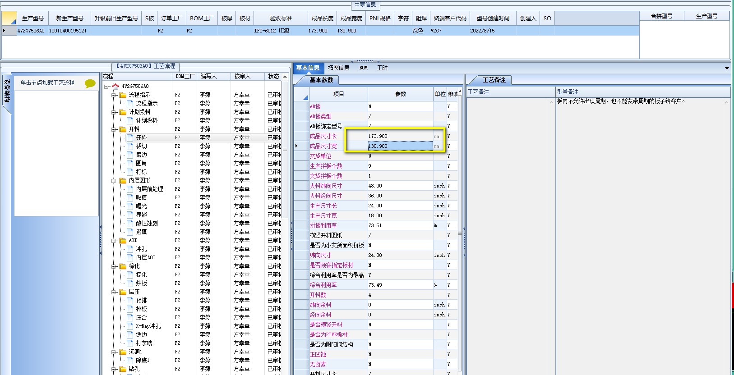Collapse the 沉铜1 folder node

click(114, 352)
